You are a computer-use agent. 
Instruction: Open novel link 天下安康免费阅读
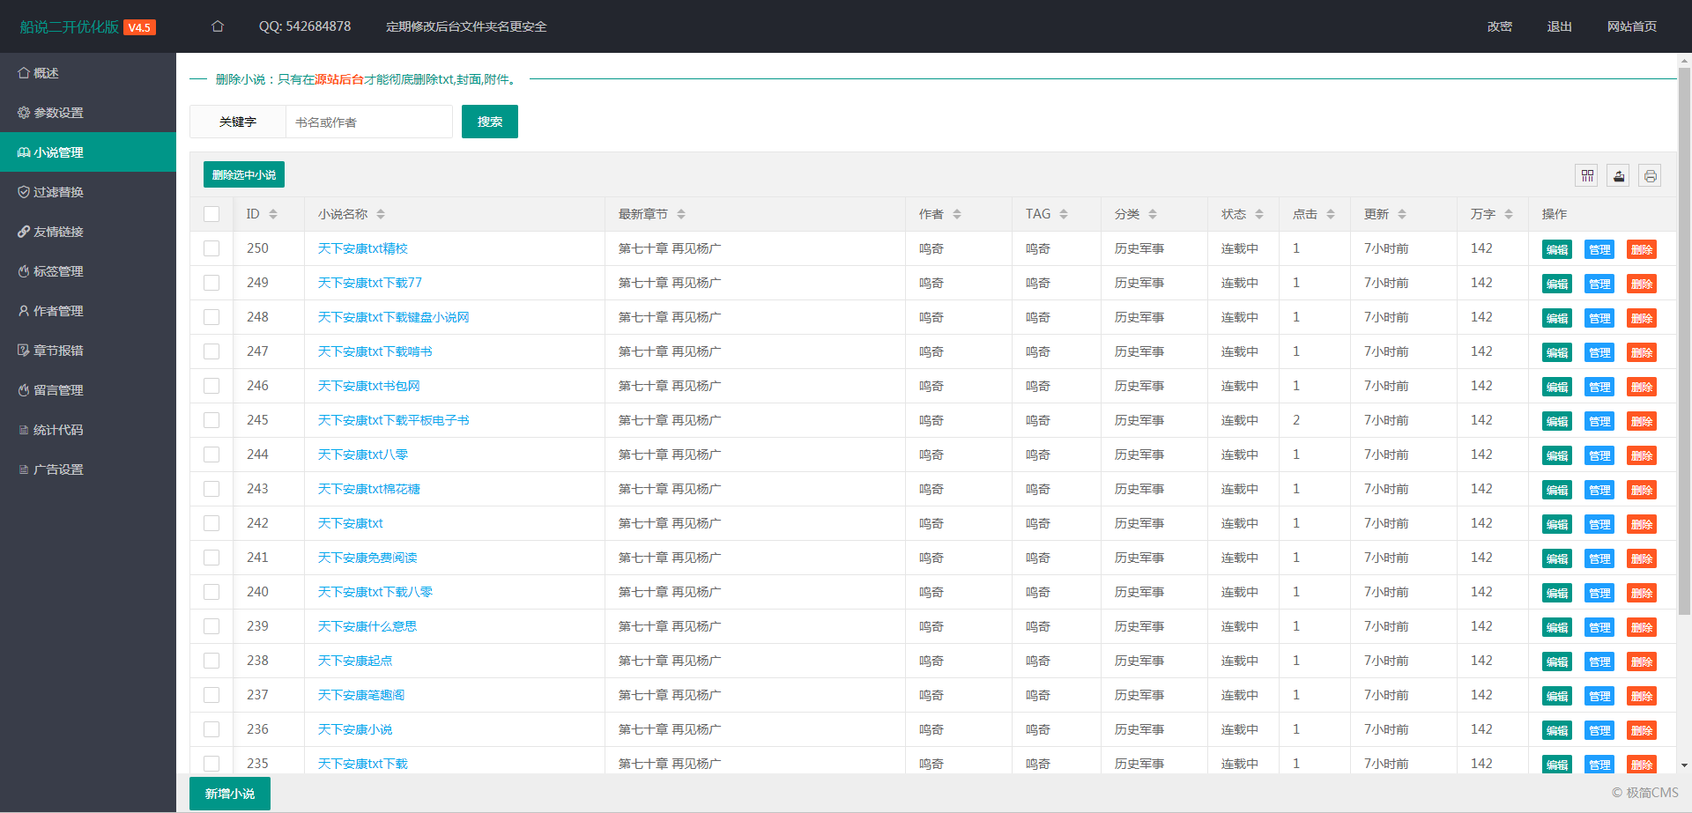367,558
